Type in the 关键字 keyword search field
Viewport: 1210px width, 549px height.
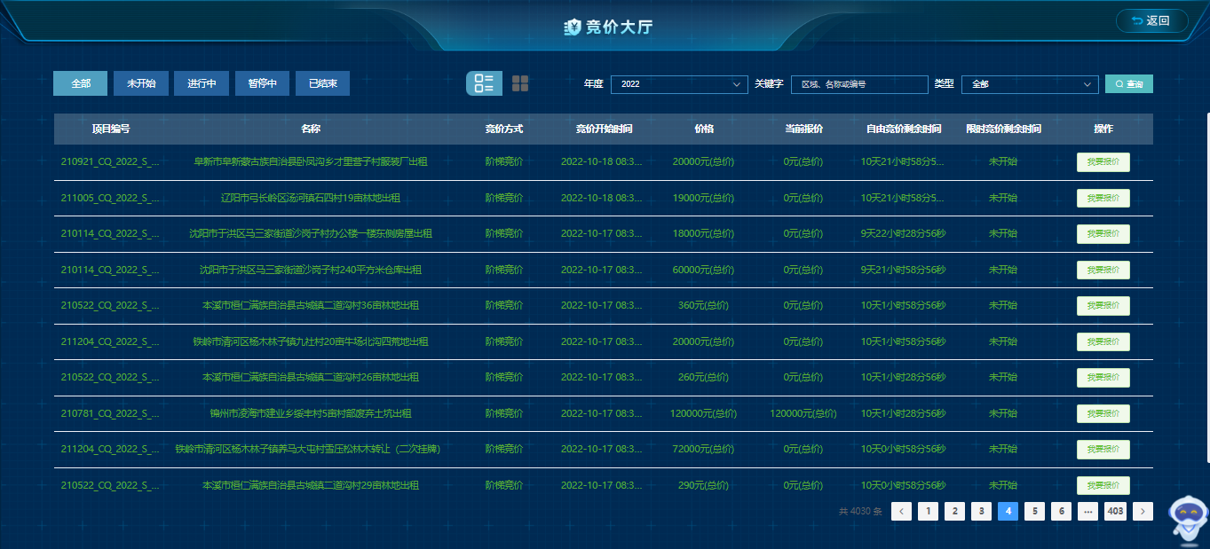tap(858, 84)
